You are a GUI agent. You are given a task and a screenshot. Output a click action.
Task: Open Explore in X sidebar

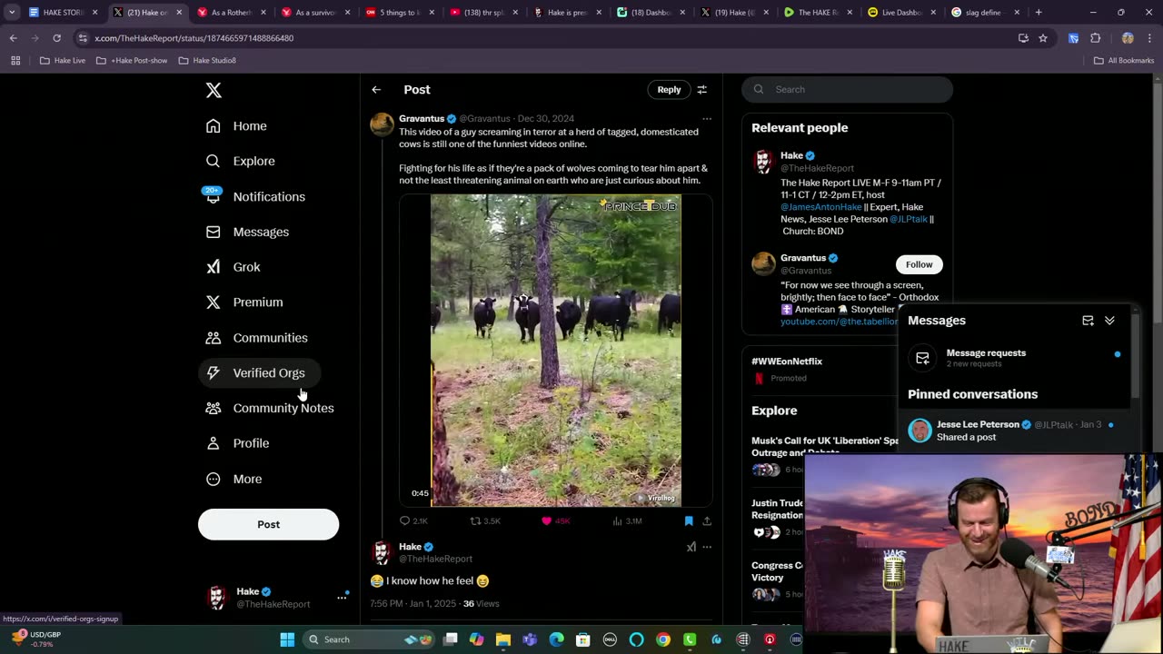pyautogui.click(x=241, y=161)
